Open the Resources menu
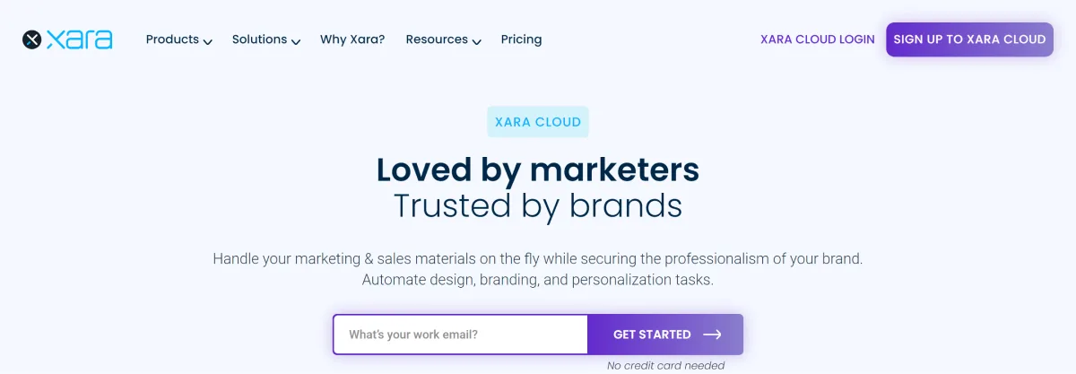Viewport: 1076px width, 374px height. click(x=437, y=39)
